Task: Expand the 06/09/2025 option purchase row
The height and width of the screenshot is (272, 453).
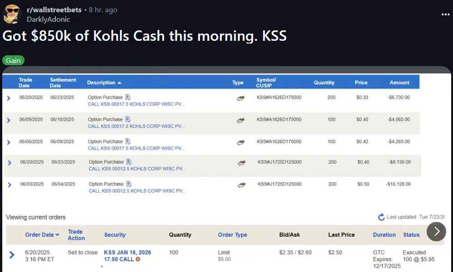Action: pos(9,120)
